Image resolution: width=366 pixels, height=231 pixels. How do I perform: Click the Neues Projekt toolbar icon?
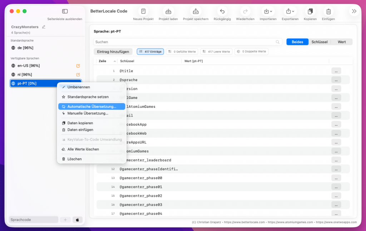(143, 11)
